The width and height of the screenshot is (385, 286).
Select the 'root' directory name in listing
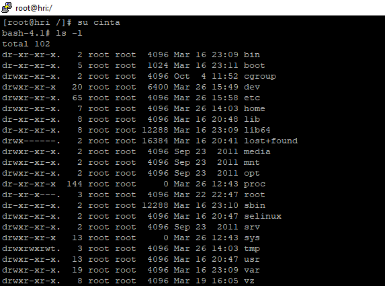coord(255,194)
